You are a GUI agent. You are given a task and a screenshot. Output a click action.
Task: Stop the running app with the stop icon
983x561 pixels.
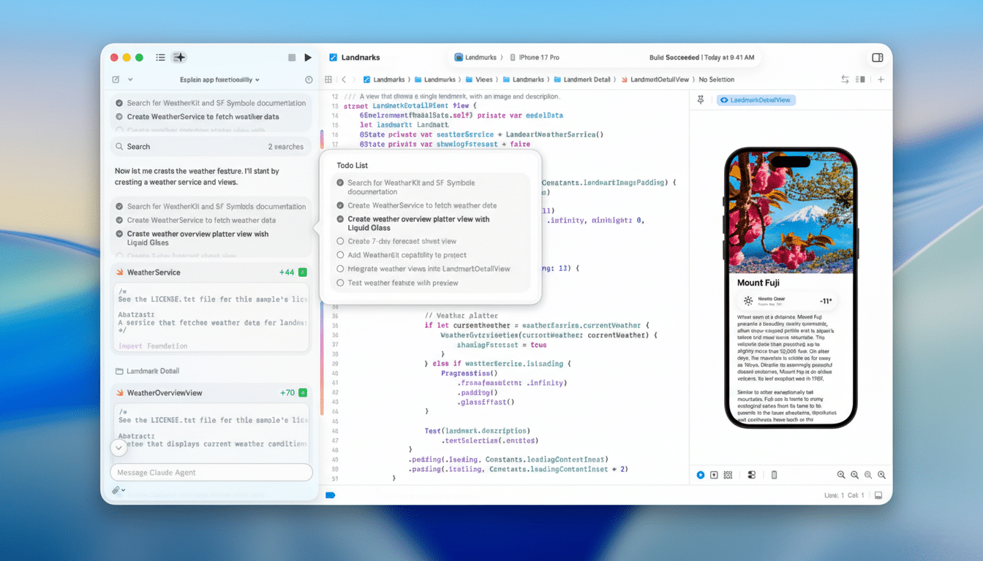tap(292, 57)
